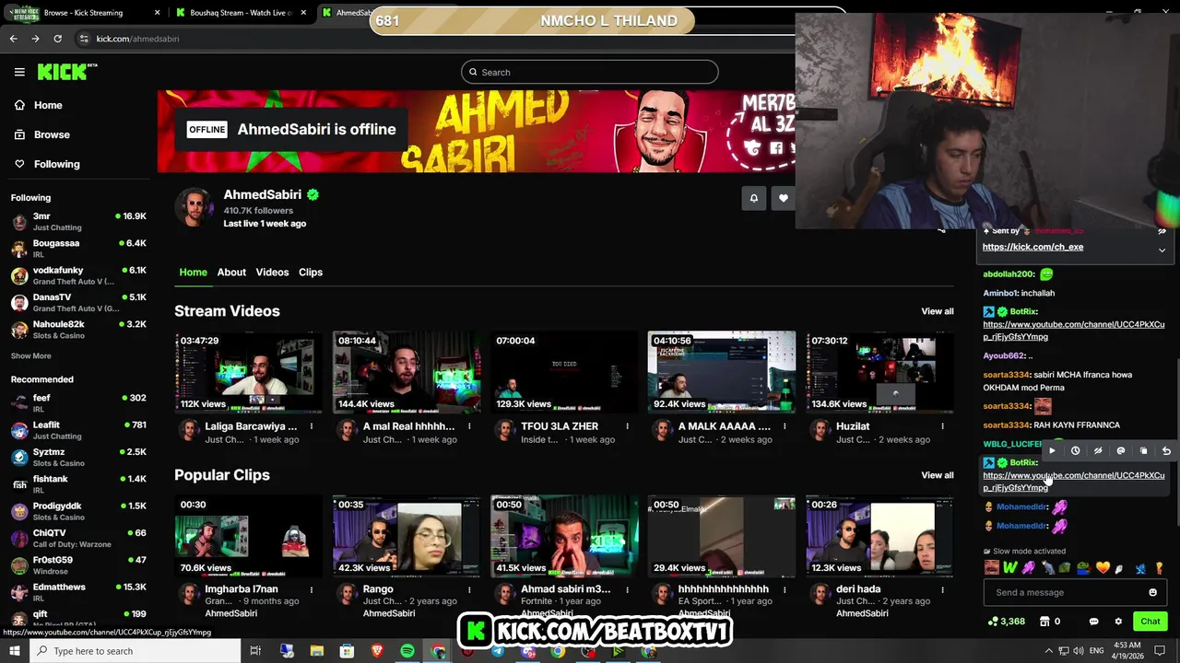Screen dimensions: 1180x663
Task: Open the kick.com/ch_exe pinned link
Action: (x=1032, y=247)
